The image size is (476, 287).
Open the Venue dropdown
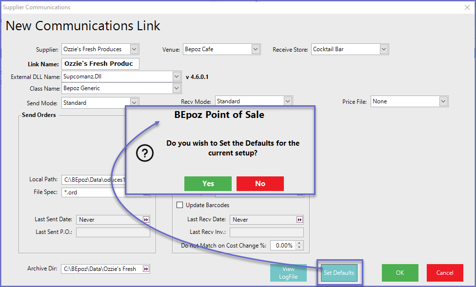[x=256, y=49]
